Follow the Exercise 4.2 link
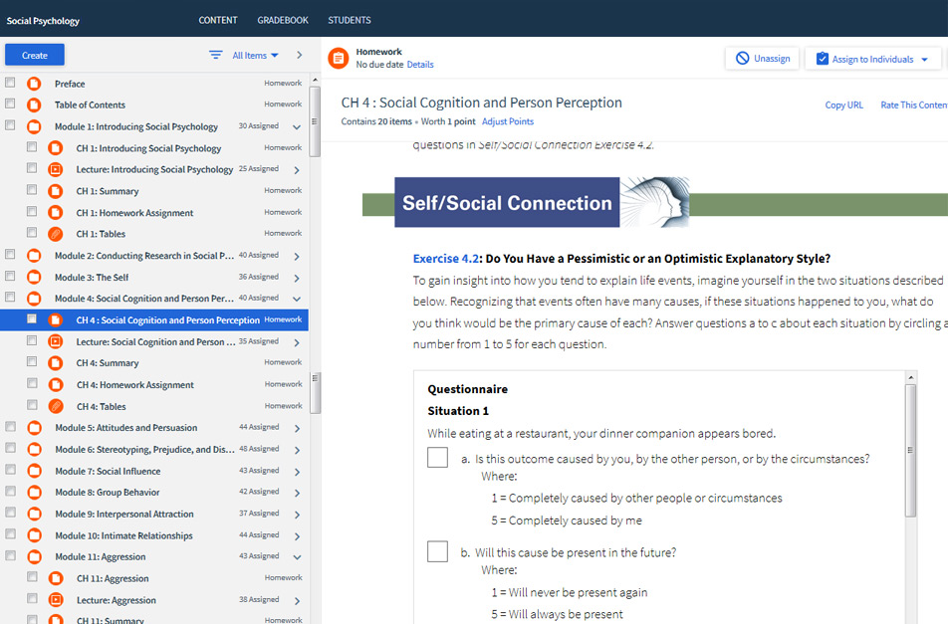This screenshot has height=624, width=948. (445, 259)
